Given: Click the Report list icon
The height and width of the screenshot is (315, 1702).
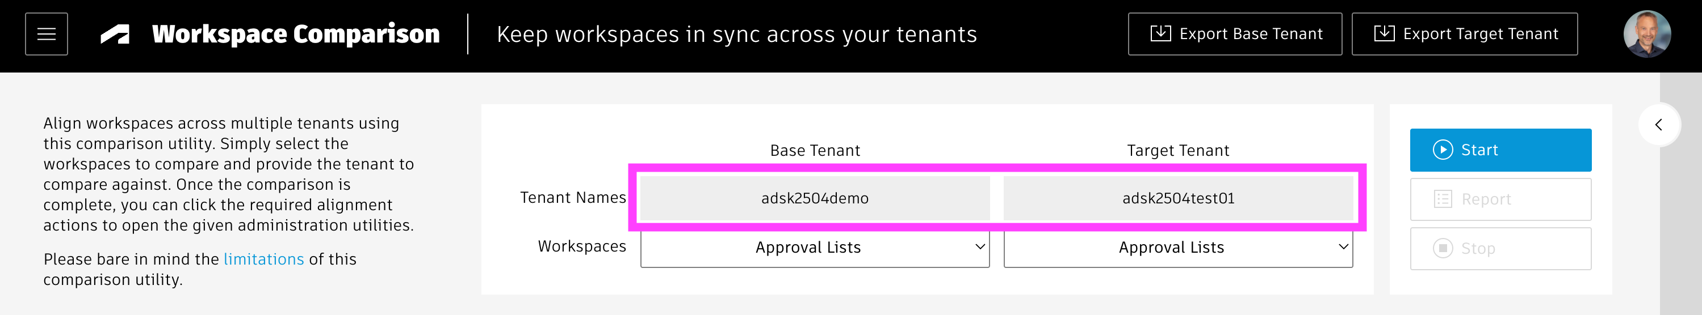Looking at the screenshot, I should click(1443, 199).
